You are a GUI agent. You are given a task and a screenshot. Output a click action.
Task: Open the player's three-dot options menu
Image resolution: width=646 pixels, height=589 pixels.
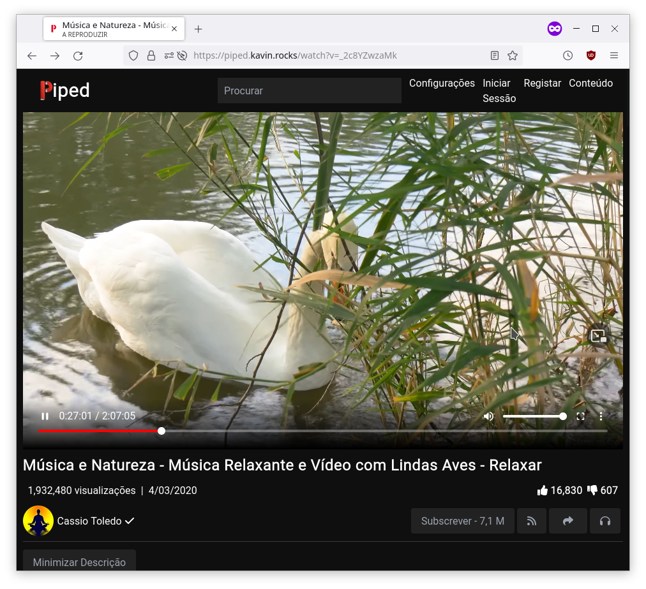(601, 416)
